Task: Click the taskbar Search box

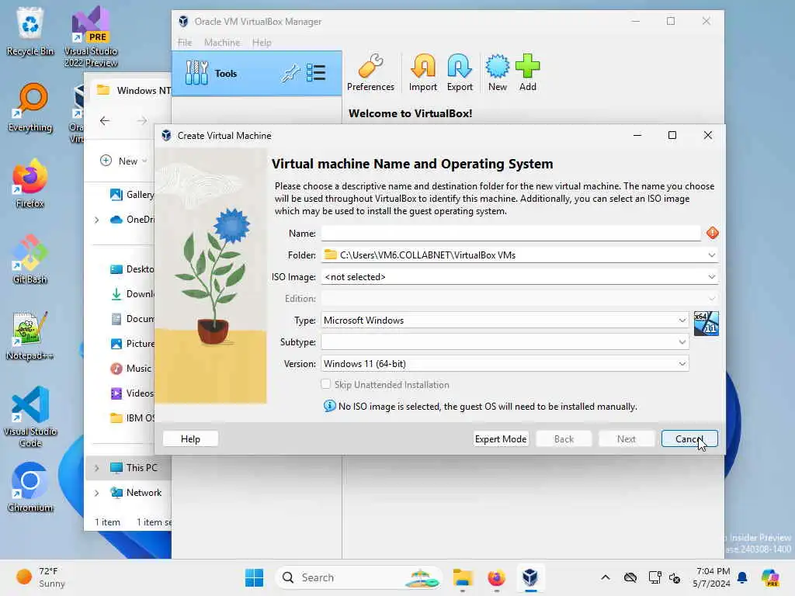Action: (x=359, y=577)
